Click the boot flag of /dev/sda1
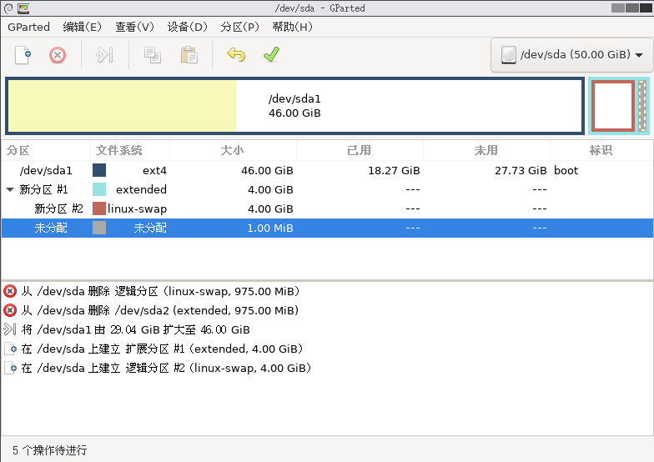Image resolution: width=654 pixels, height=462 pixels. pyautogui.click(x=566, y=170)
